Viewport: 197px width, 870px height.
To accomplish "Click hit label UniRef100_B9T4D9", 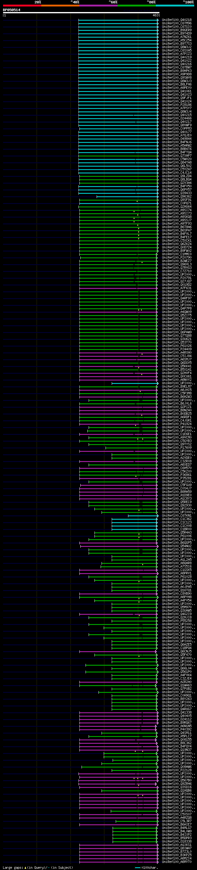I will pyautogui.click(x=177, y=33).
